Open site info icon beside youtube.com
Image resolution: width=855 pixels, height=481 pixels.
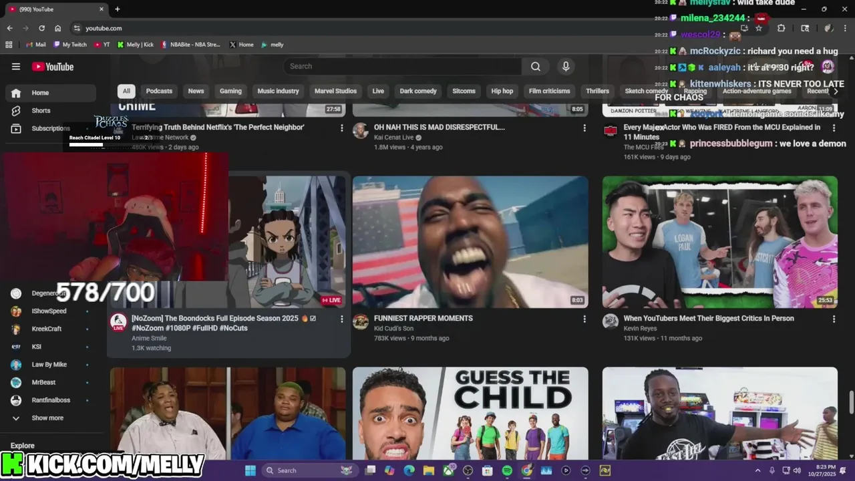[x=77, y=28]
